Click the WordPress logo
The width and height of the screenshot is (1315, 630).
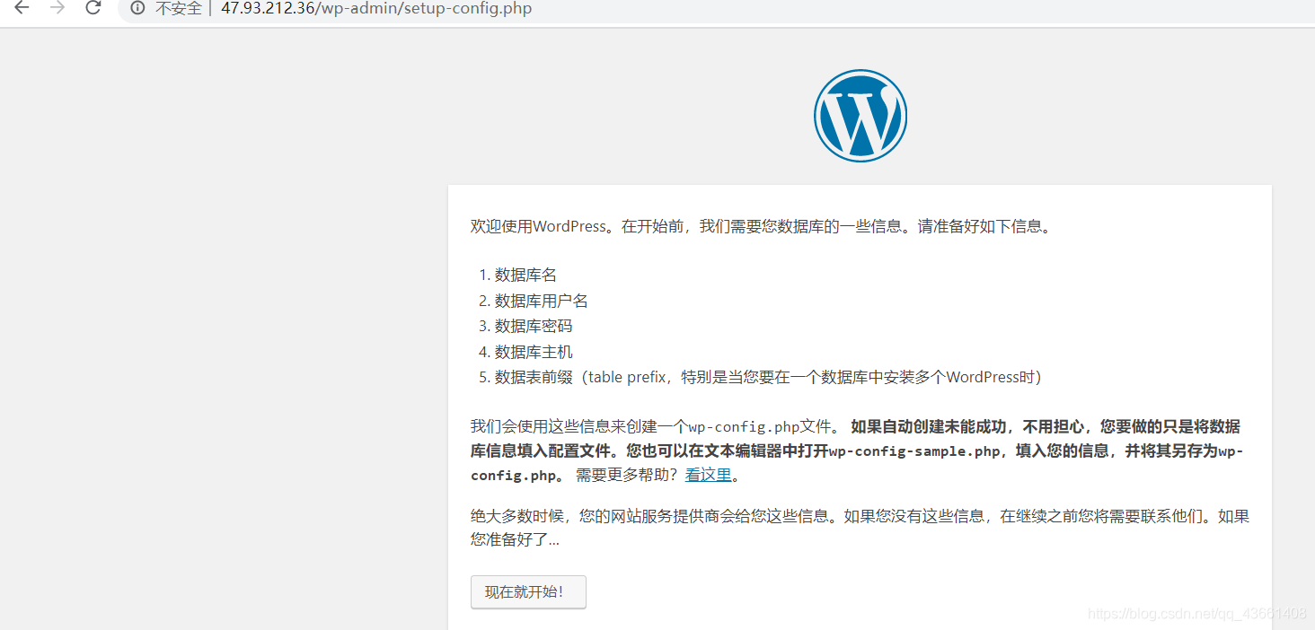(x=860, y=116)
